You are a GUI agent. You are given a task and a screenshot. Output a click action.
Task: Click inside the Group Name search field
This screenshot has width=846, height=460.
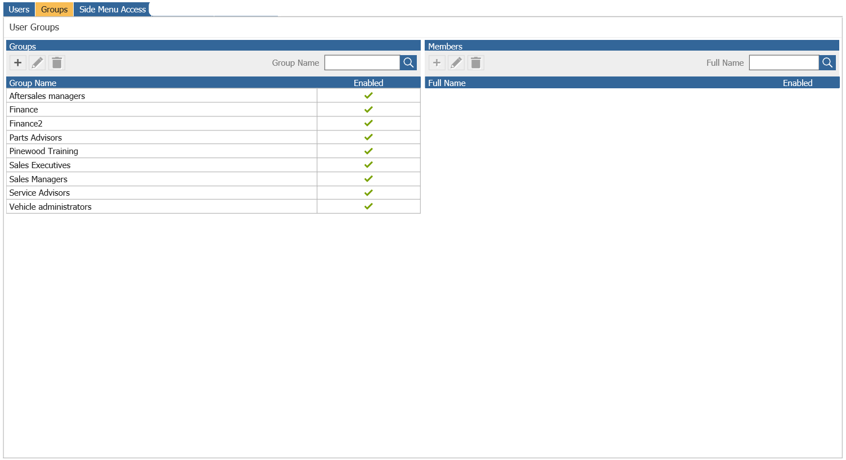(362, 62)
